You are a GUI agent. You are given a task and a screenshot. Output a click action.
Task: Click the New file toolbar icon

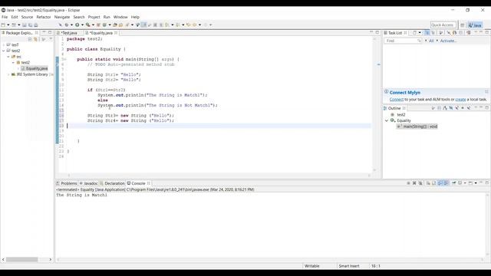(x=3, y=25)
